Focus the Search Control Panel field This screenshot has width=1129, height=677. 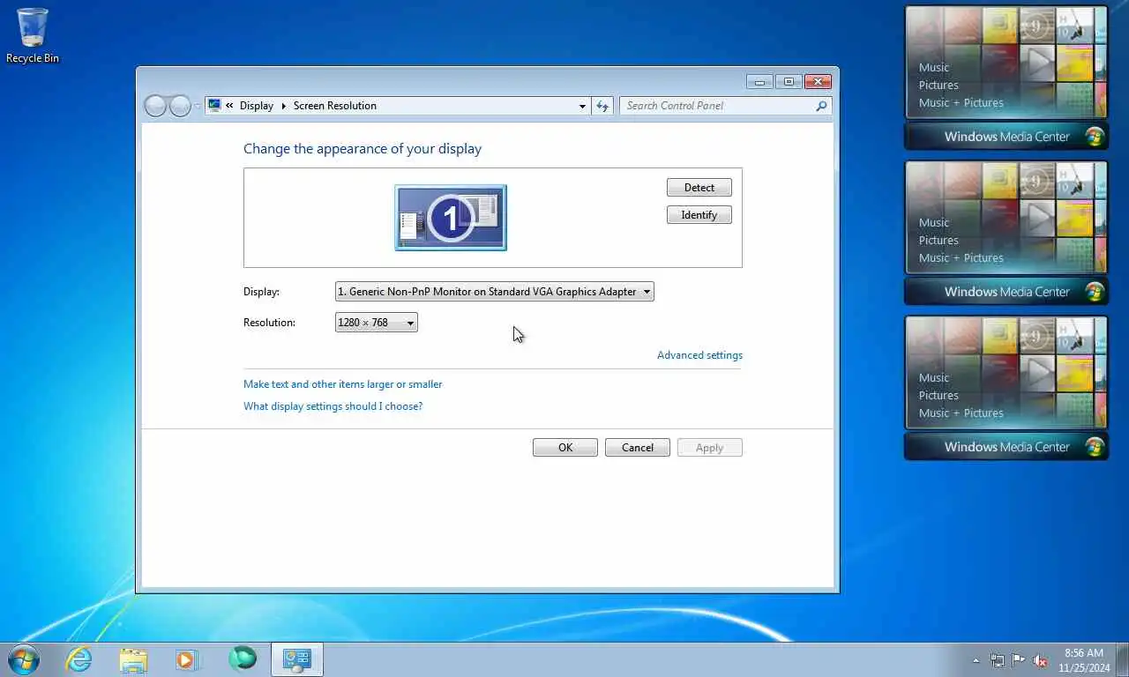[x=725, y=106]
